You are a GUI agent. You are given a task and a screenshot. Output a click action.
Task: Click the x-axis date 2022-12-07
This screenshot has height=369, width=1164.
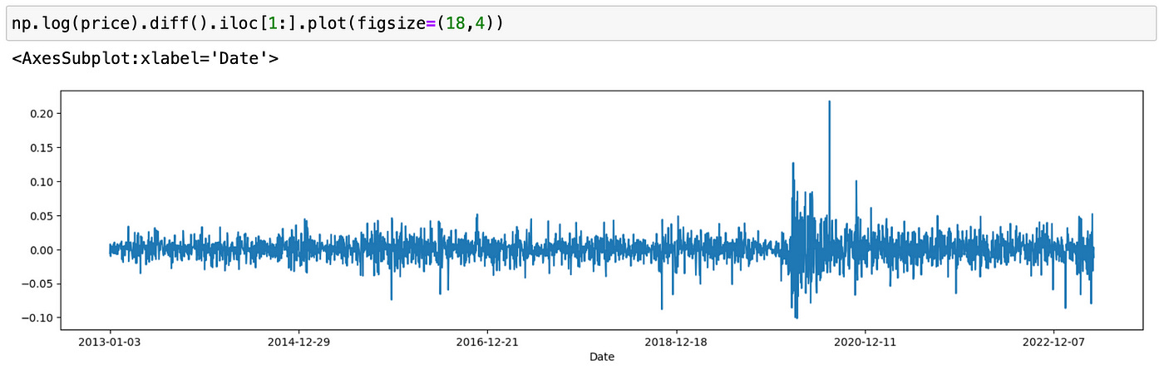click(x=1053, y=341)
